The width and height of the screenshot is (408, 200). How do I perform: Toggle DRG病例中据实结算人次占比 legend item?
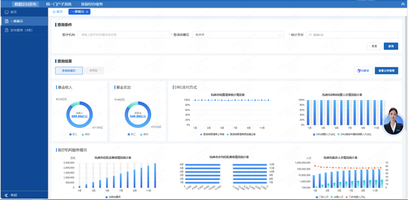pyautogui.click(x=354, y=134)
